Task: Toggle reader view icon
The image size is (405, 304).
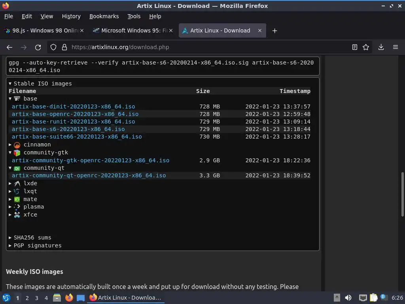Action: 355,47
